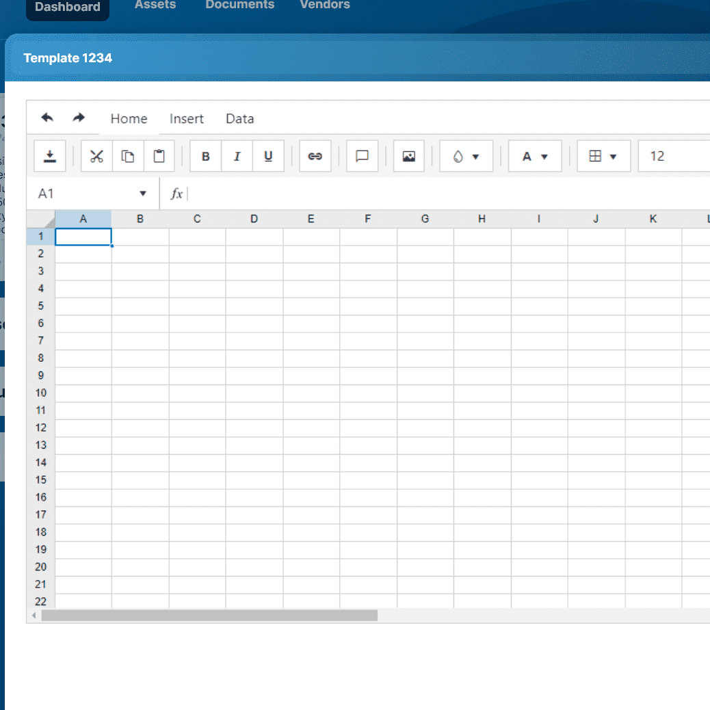
Task: Click the Copy icon
Action: tap(128, 156)
